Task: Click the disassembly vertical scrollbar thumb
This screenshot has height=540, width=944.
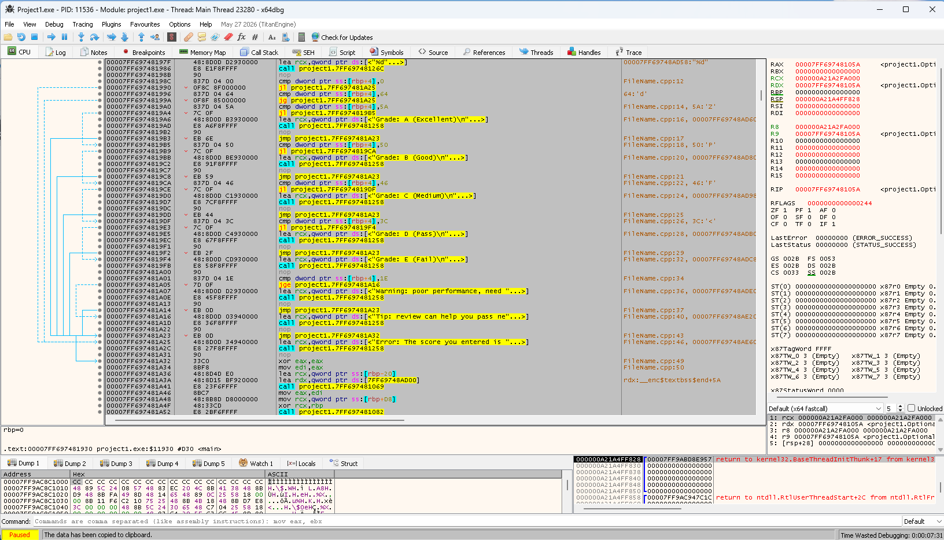Action: coord(761,95)
